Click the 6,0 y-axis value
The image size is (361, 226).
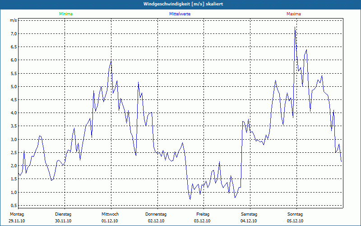[14, 60]
